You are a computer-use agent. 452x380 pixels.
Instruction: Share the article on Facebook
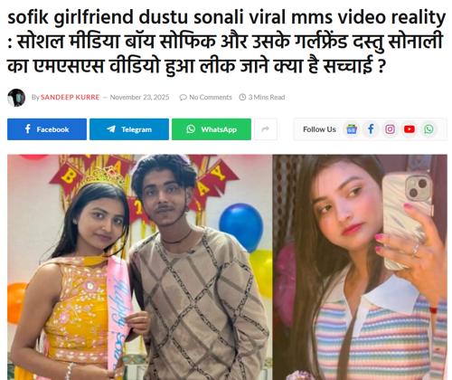point(47,129)
